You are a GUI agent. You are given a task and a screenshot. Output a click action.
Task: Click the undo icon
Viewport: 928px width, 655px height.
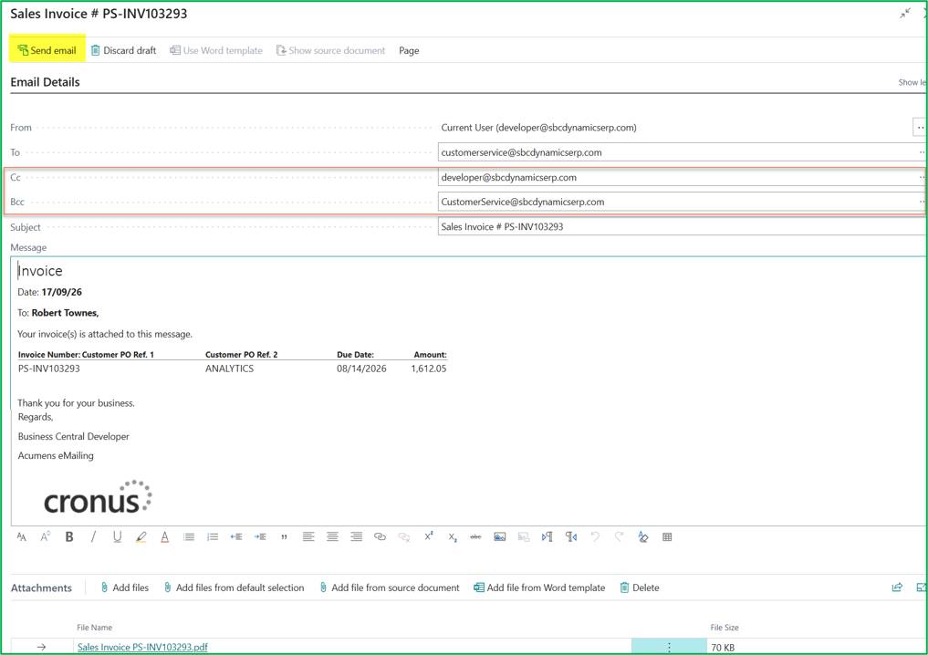(x=595, y=536)
